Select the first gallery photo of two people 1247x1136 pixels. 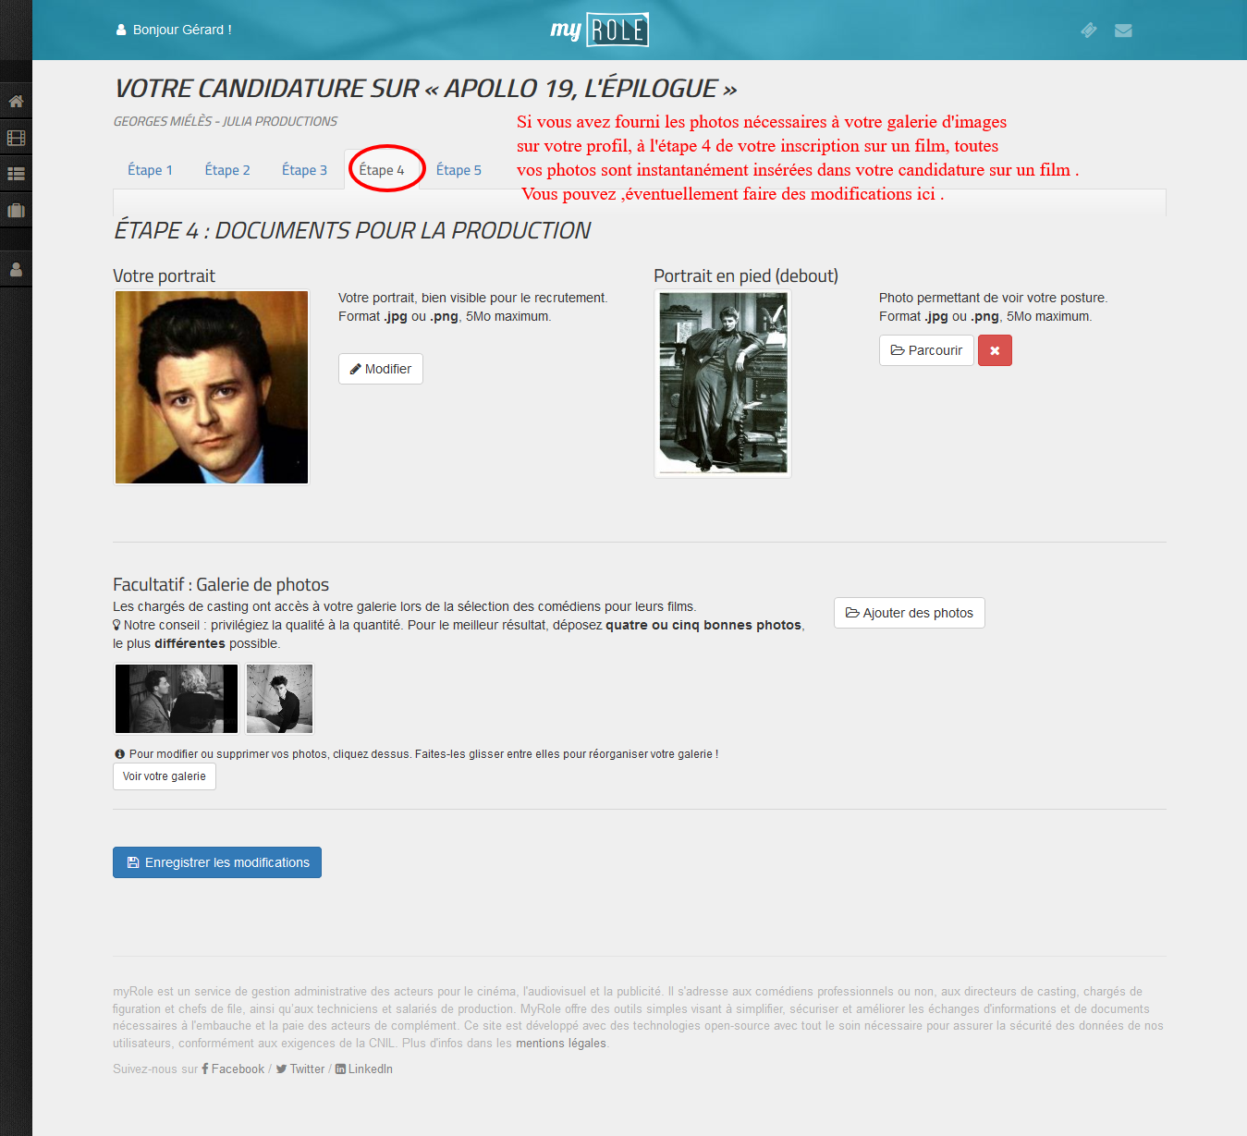(177, 699)
